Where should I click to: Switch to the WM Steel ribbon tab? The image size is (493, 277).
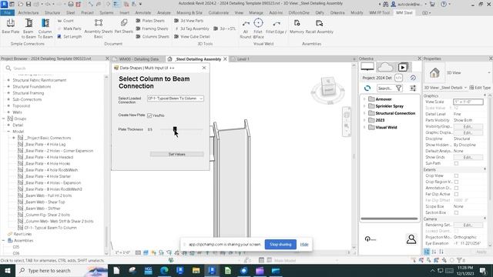(x=404, y=13)
